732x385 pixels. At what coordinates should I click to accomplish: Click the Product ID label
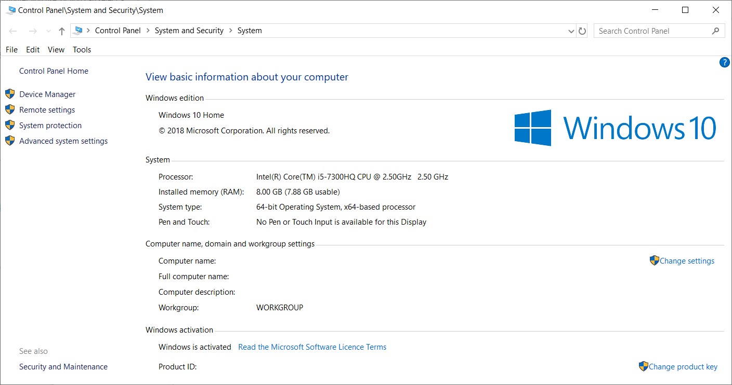(177, 367)
